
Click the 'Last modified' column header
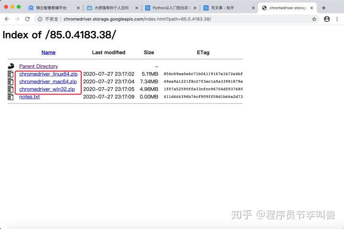click(108, 52)
